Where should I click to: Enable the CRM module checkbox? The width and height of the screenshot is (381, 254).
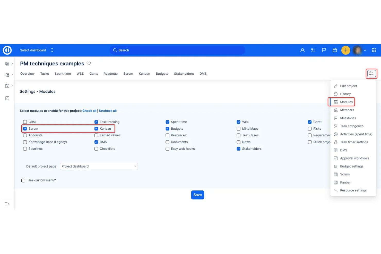click(25, 122)
